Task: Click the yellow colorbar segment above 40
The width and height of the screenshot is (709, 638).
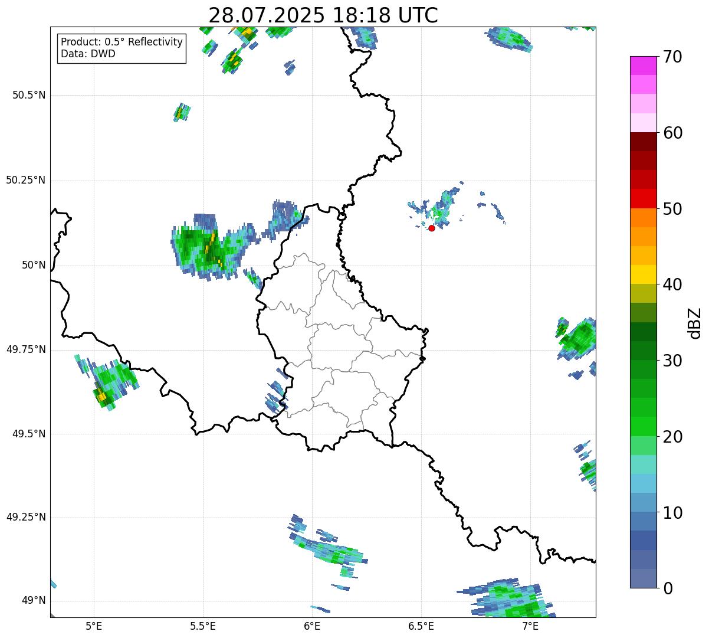Action: coord(643,274)
